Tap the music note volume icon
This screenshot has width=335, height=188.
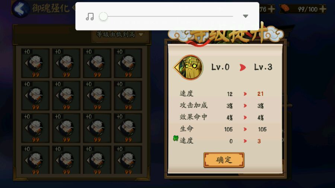90,16
